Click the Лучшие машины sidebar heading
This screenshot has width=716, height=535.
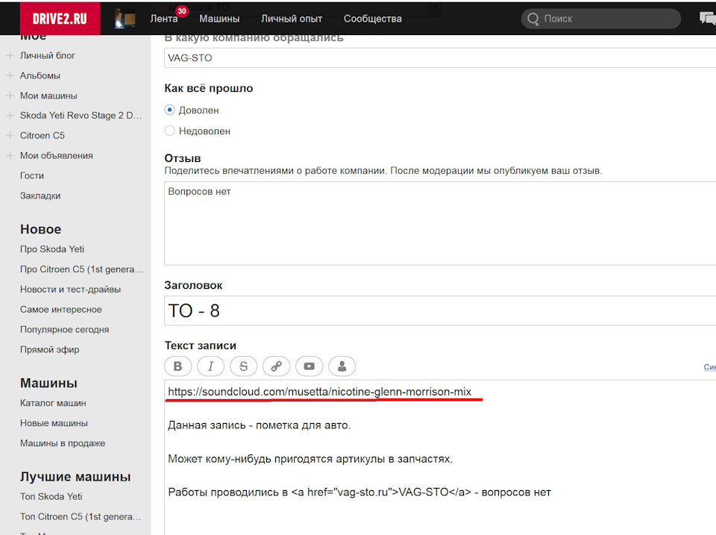pos(75,477)
